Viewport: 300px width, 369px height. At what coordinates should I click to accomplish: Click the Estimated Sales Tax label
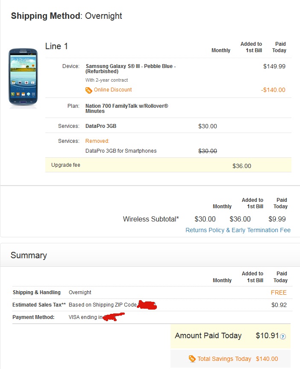click(x=39, y=305)
